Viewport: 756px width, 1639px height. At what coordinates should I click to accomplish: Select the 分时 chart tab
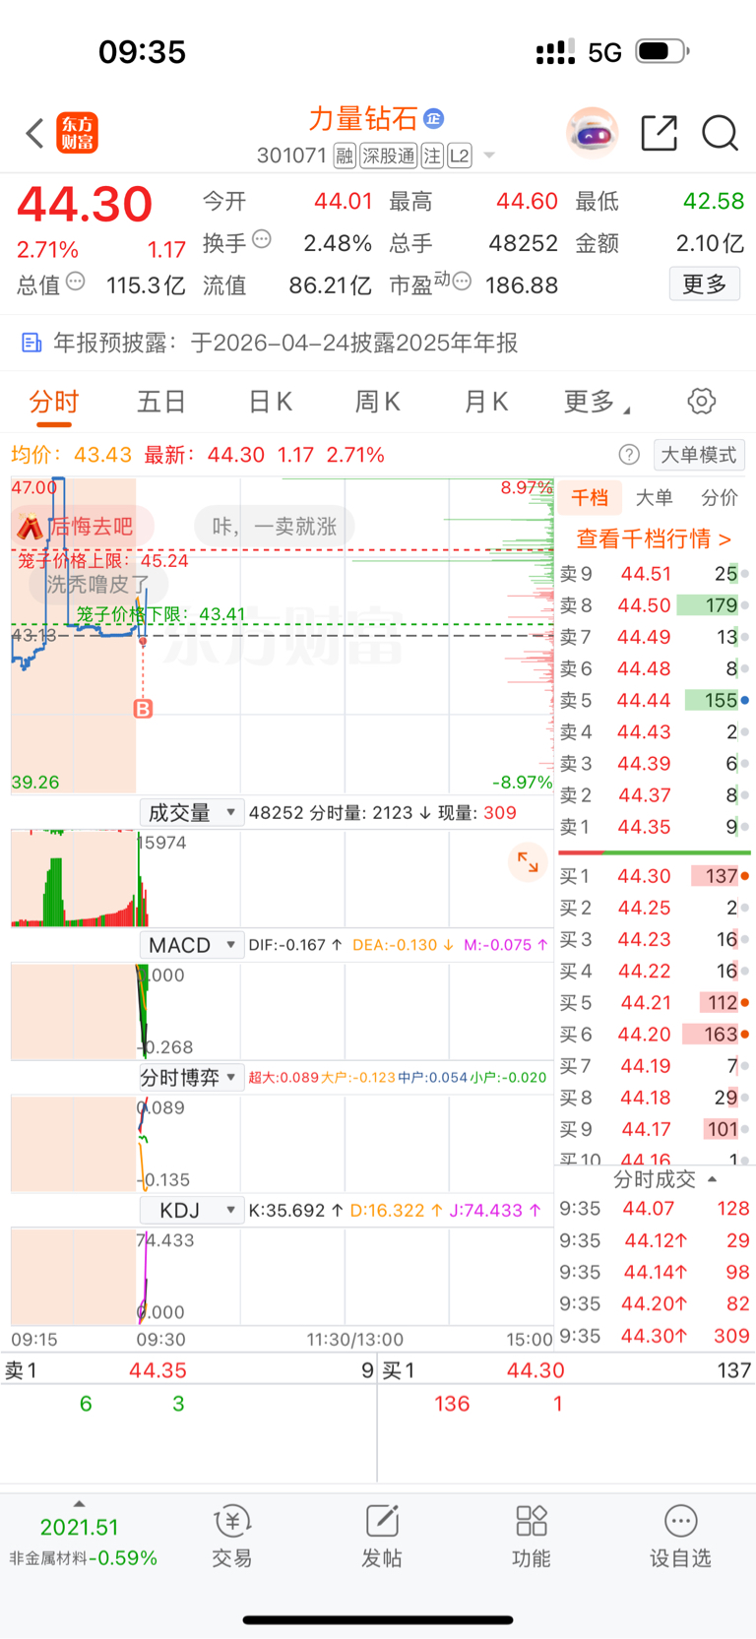tap(53, 402)
